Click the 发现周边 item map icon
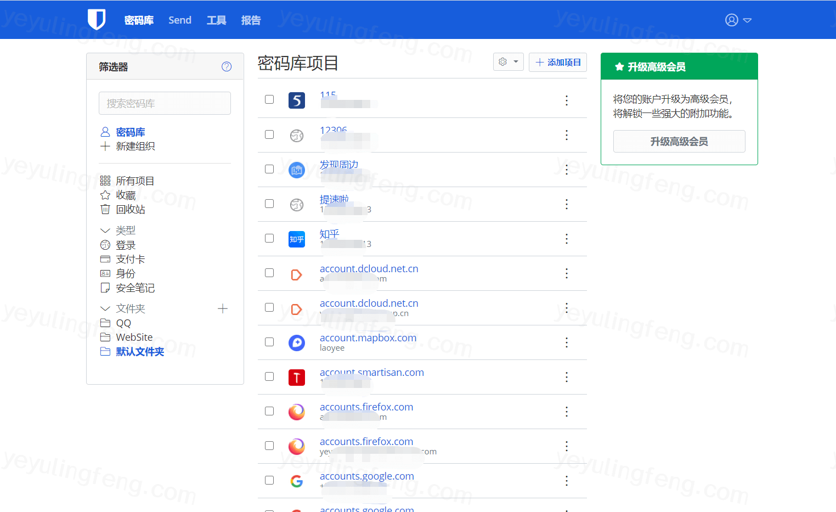 [x=297, y=170]
